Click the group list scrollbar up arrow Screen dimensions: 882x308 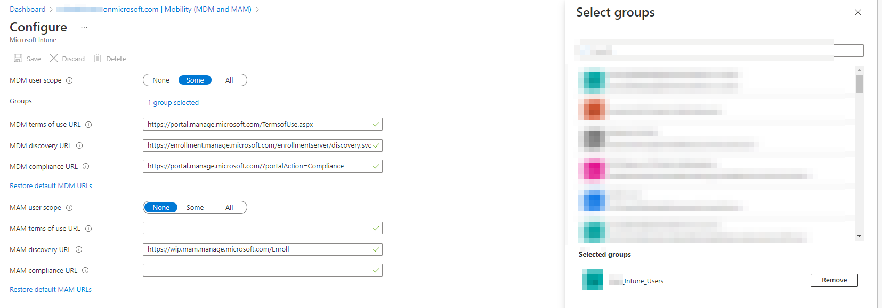[x=859, y=70]
